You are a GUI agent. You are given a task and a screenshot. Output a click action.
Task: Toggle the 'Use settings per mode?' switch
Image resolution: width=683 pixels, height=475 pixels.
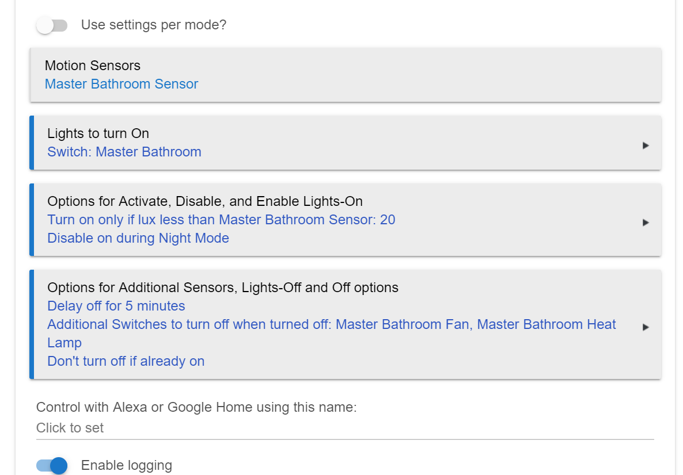point(52,25)
